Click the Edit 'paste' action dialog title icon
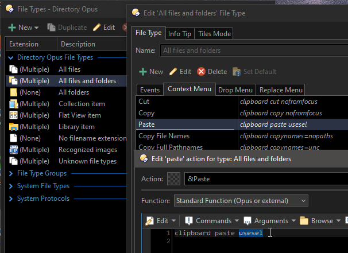The width and height of the screenshot is (348, 253). point(144,158)
